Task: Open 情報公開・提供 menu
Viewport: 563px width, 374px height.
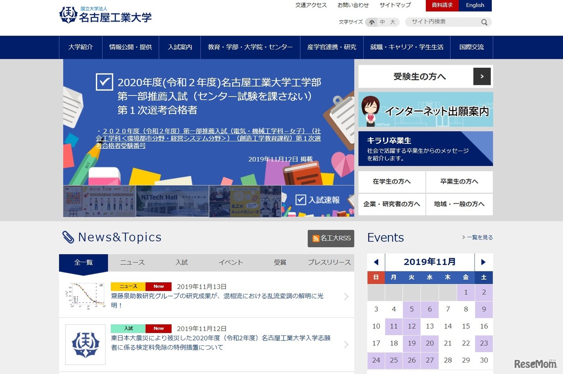Action: 131,47
